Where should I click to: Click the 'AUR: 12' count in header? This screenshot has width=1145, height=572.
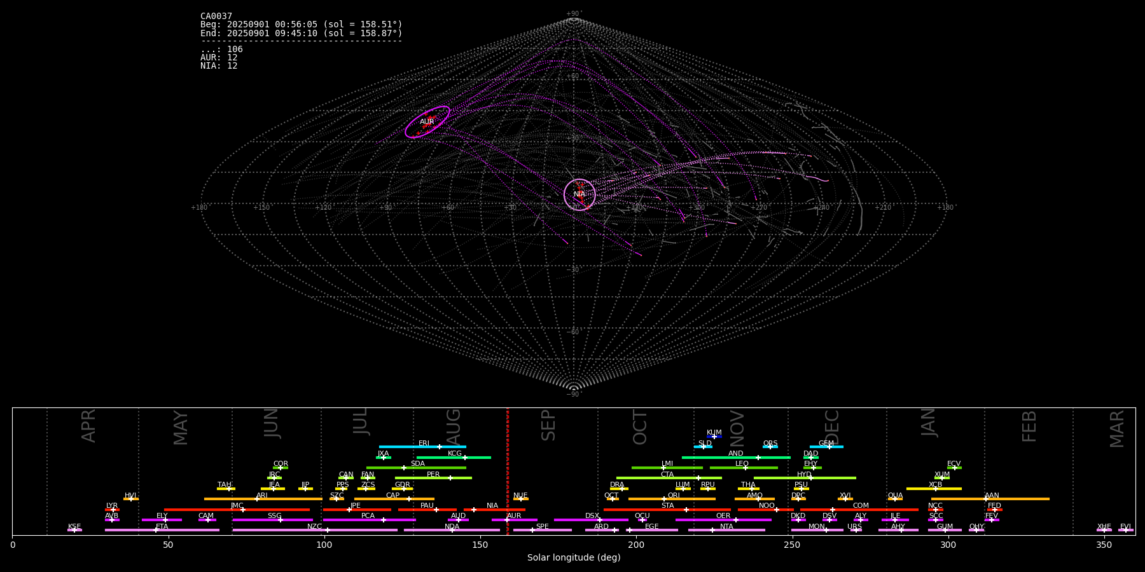(x=219, y=58)
